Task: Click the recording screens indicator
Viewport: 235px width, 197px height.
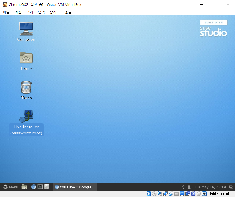Action: pos(188,194)
